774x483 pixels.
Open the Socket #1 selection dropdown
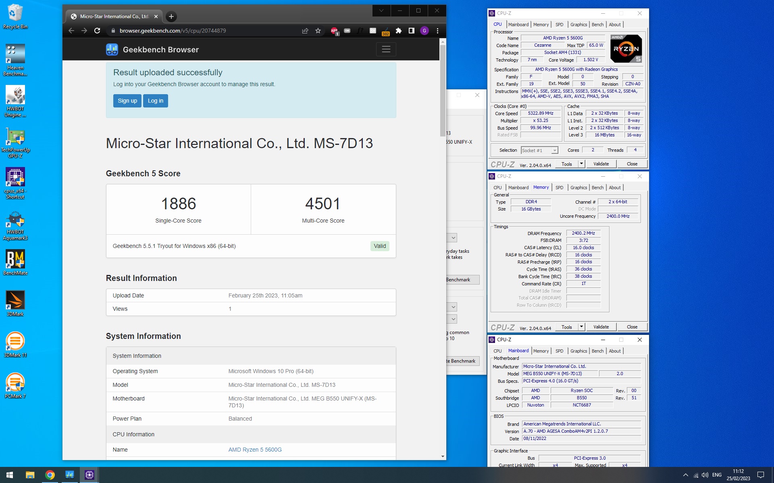(x=539, y=151)
